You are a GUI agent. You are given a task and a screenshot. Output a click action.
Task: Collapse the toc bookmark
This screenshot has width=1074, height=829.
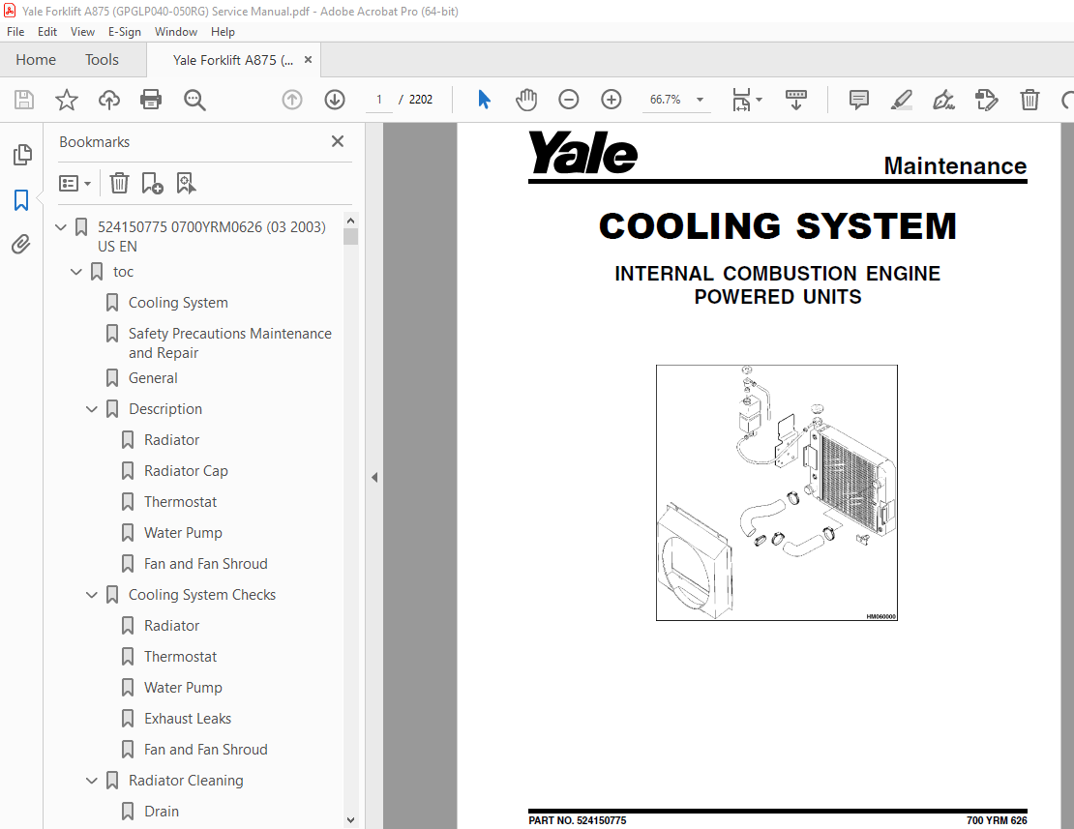tap(76, 272)
